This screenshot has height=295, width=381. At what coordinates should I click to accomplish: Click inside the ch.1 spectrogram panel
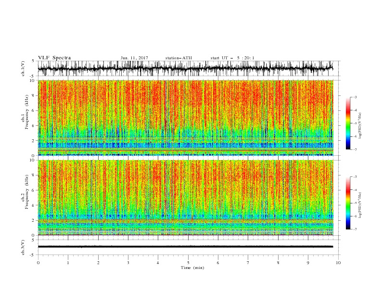[x=185, y=118]
